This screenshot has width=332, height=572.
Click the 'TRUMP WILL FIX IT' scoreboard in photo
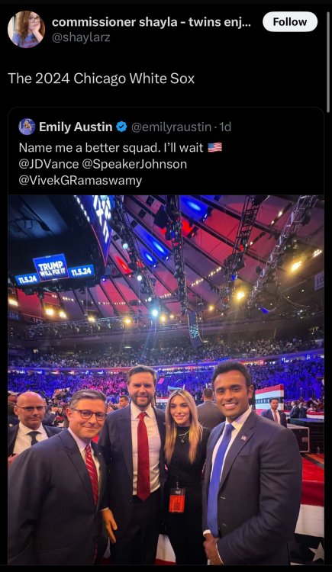[51, 268]
